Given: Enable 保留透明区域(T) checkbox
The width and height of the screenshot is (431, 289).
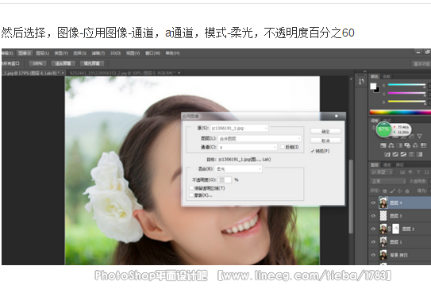Looking at the screenshot, I should [191, 188].
